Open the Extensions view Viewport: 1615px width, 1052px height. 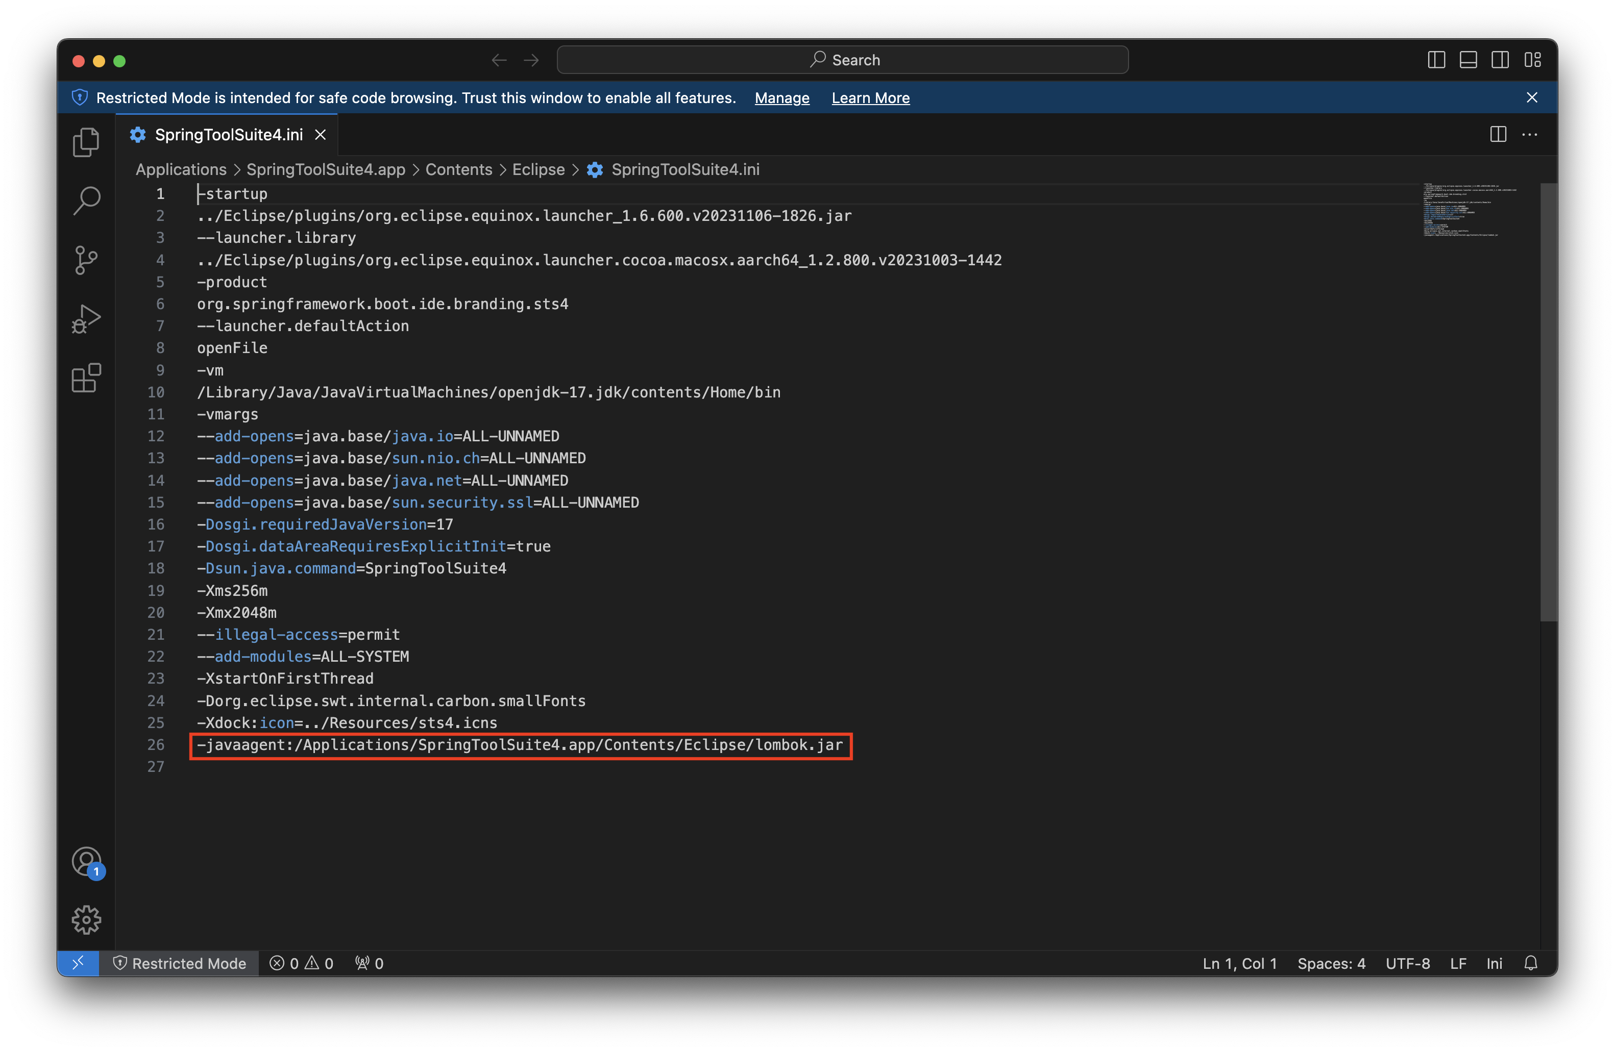tap(86, 378)
